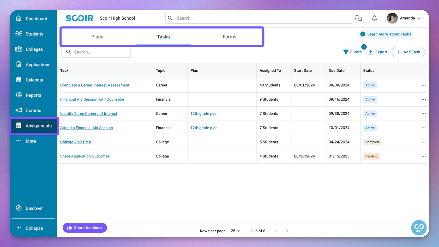Switch to the Forms tab
The width and height of the screenshot is (439, 247).
tap(229, 37)
